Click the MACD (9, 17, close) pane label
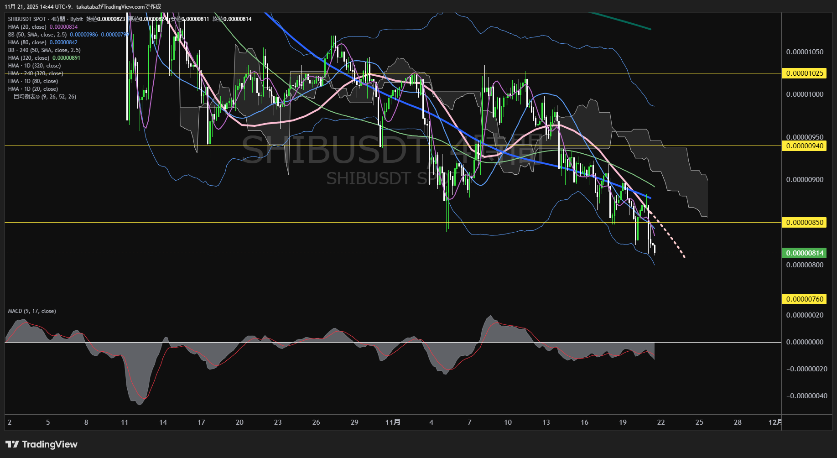Screen dimensions: 837x458 point(32,311)
